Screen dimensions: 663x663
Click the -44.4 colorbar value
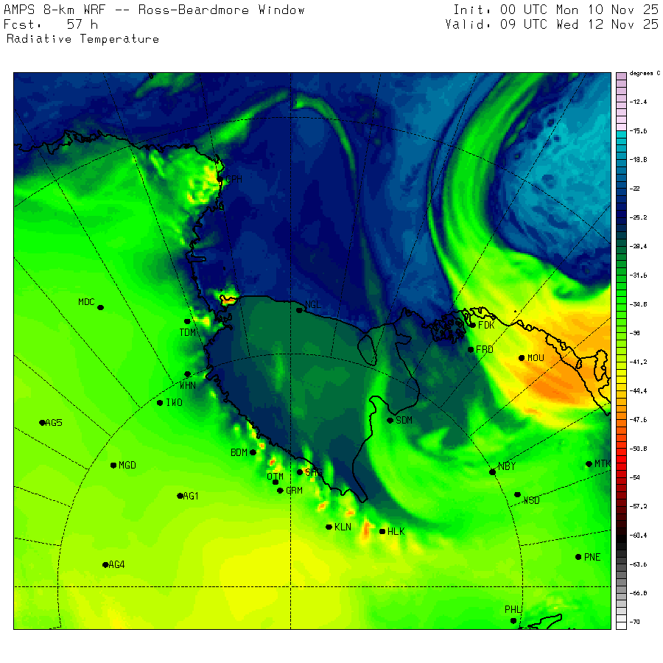(x=638, y=391)
